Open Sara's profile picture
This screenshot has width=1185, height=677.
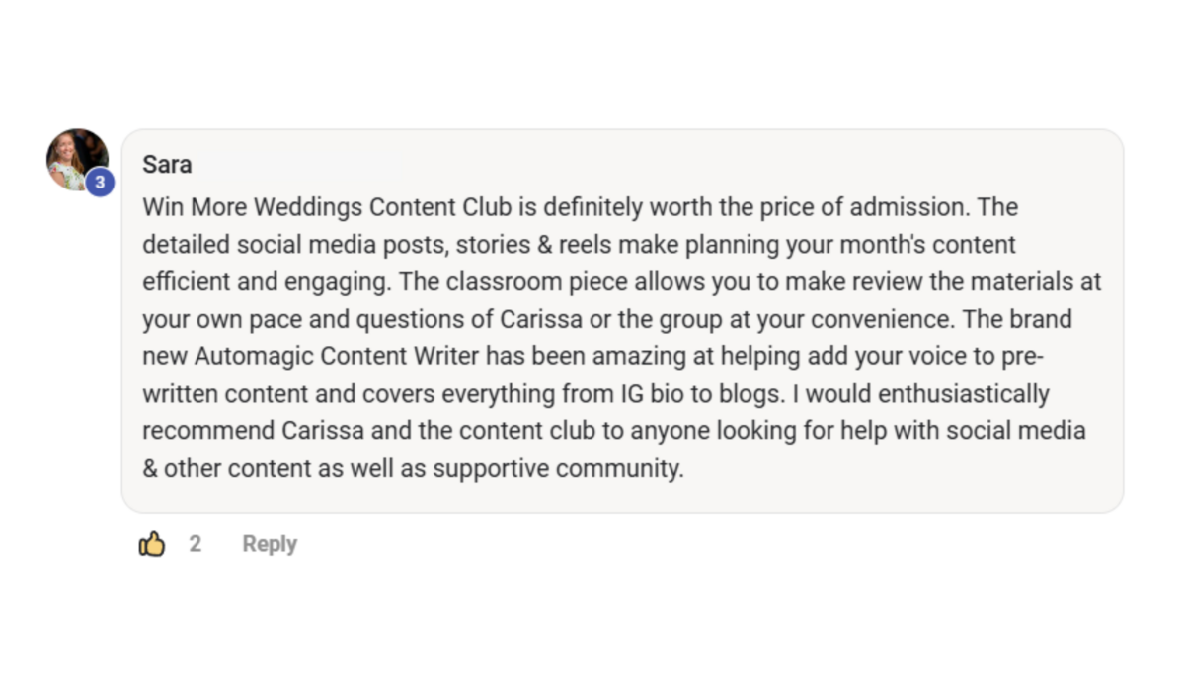73,156
